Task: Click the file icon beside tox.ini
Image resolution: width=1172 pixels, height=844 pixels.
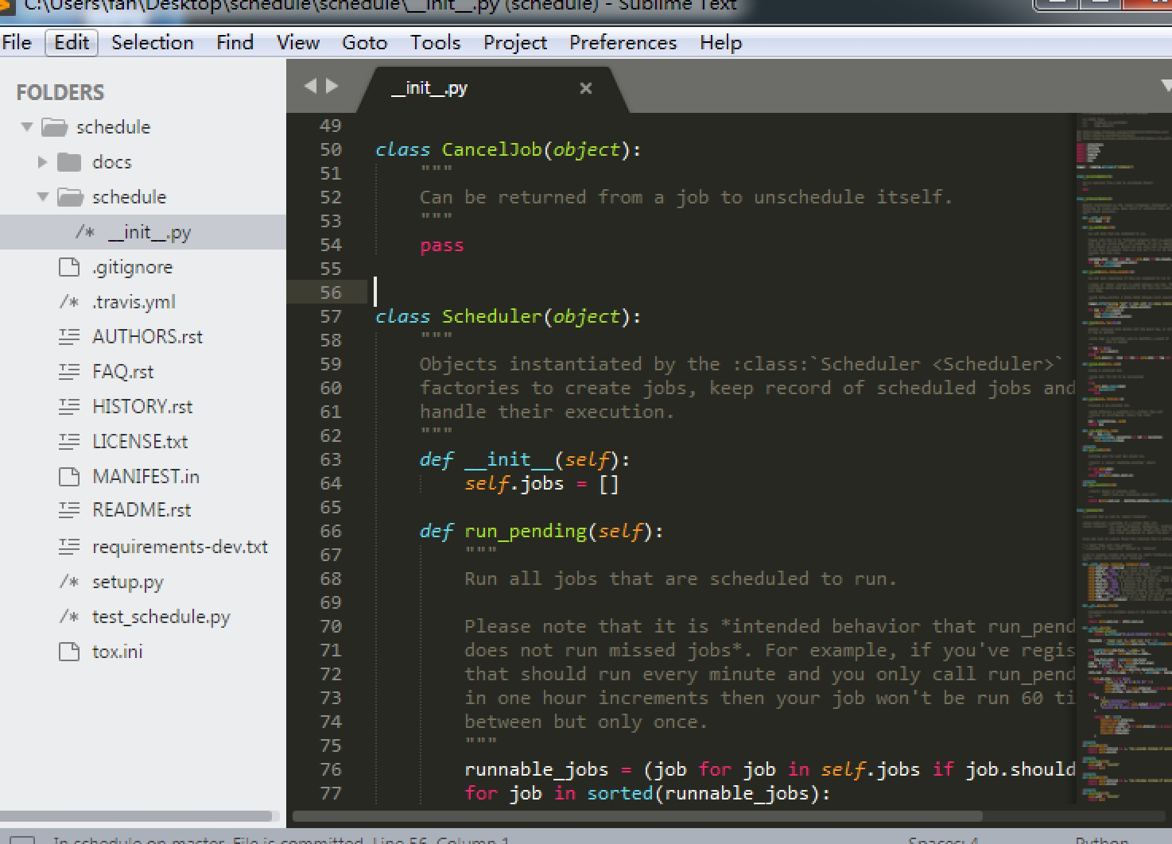Action: pyautogui.click(x=70, y=652)
